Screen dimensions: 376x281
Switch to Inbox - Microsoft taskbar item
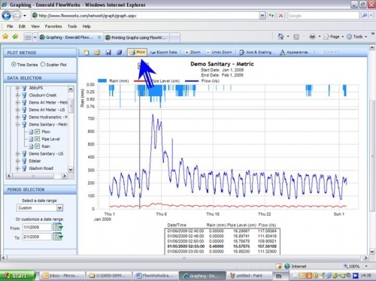coord(62,276)
